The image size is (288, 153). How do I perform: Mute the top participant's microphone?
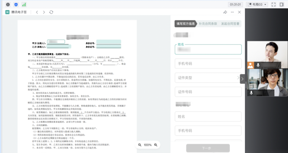(258, 65)
